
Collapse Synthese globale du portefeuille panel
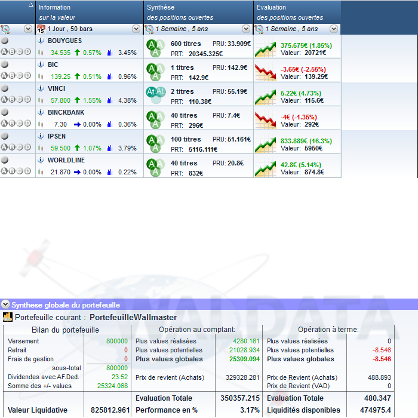(5, 304)
